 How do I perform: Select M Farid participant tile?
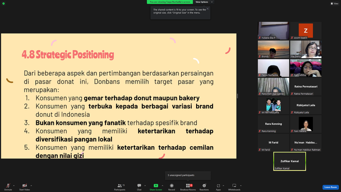tap(273, 142)
